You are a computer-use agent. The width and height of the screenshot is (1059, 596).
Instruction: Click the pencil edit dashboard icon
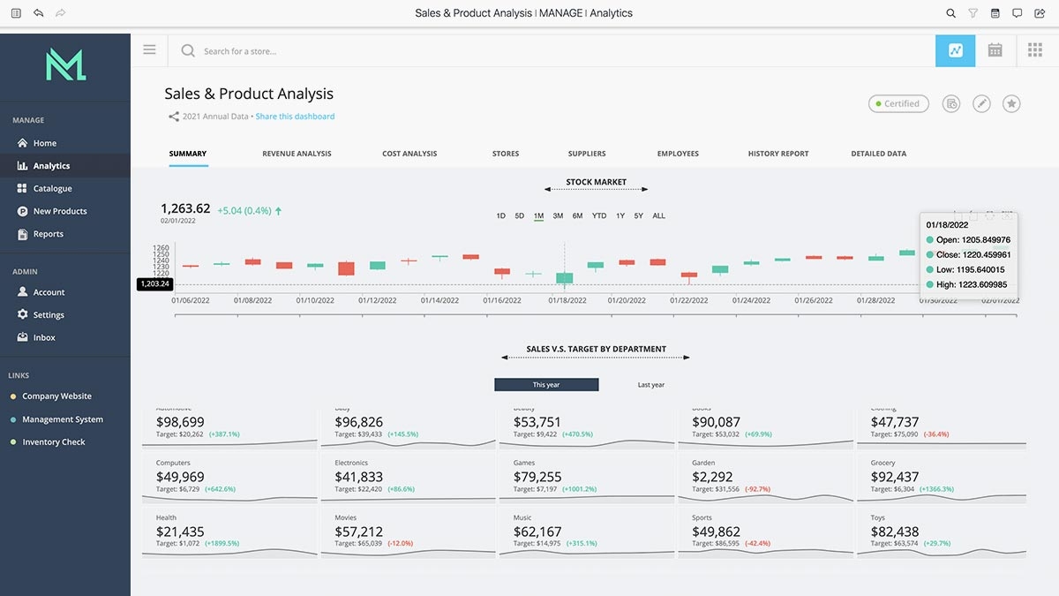(981, 104)
